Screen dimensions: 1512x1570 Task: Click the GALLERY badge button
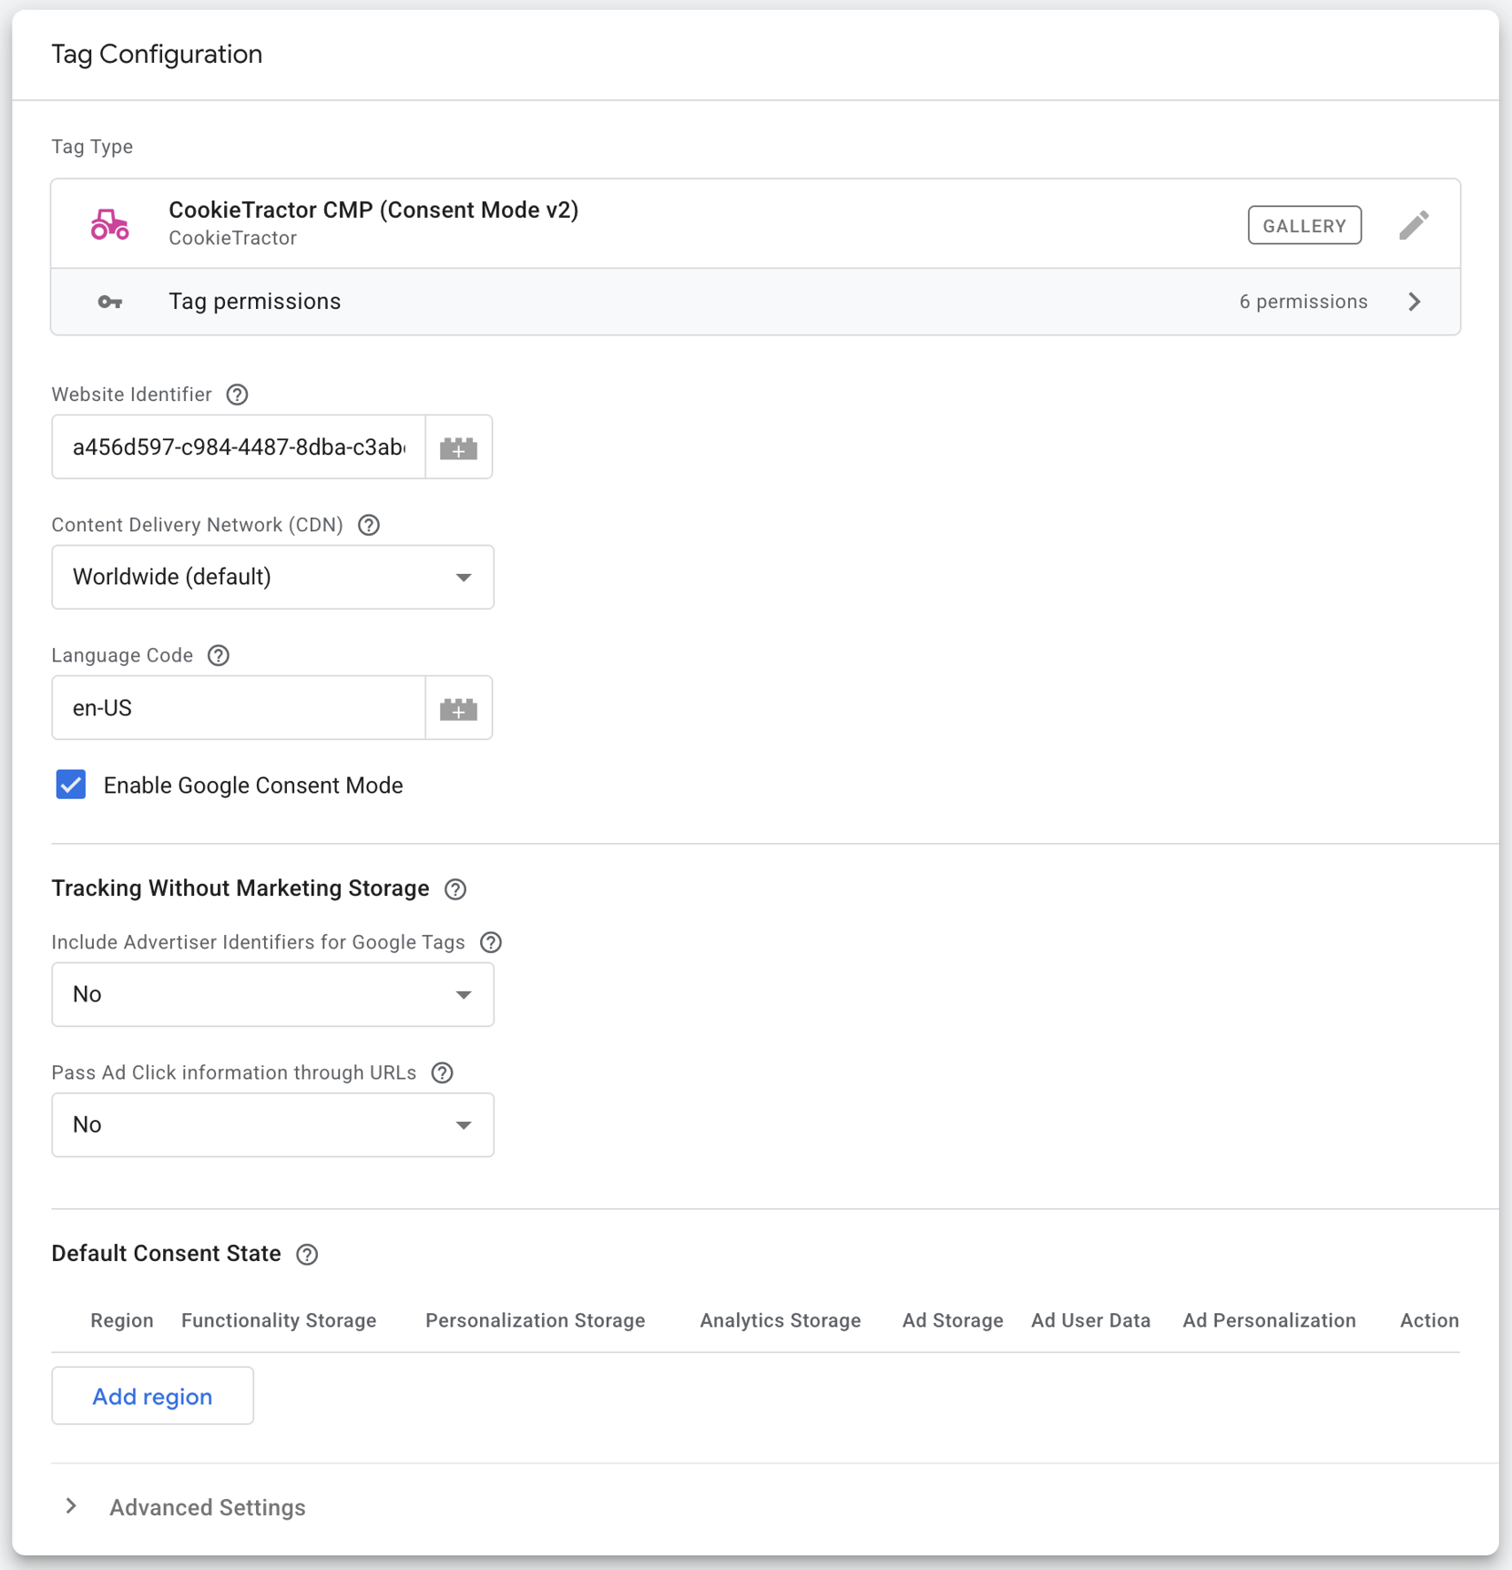[x=1303, y=225]
